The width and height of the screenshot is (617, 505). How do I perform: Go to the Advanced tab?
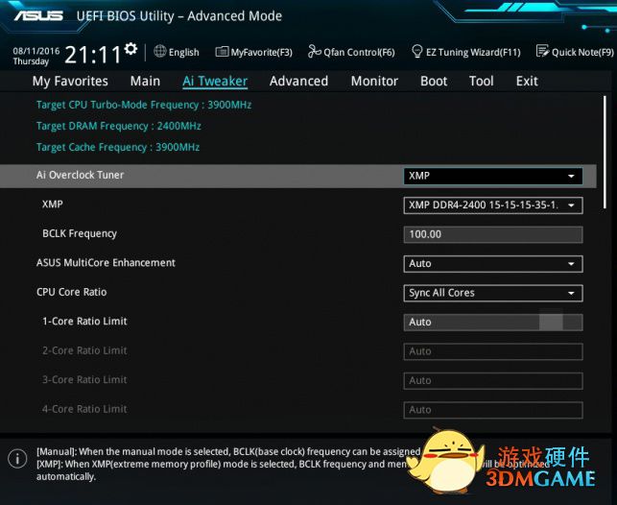point(298,81)
